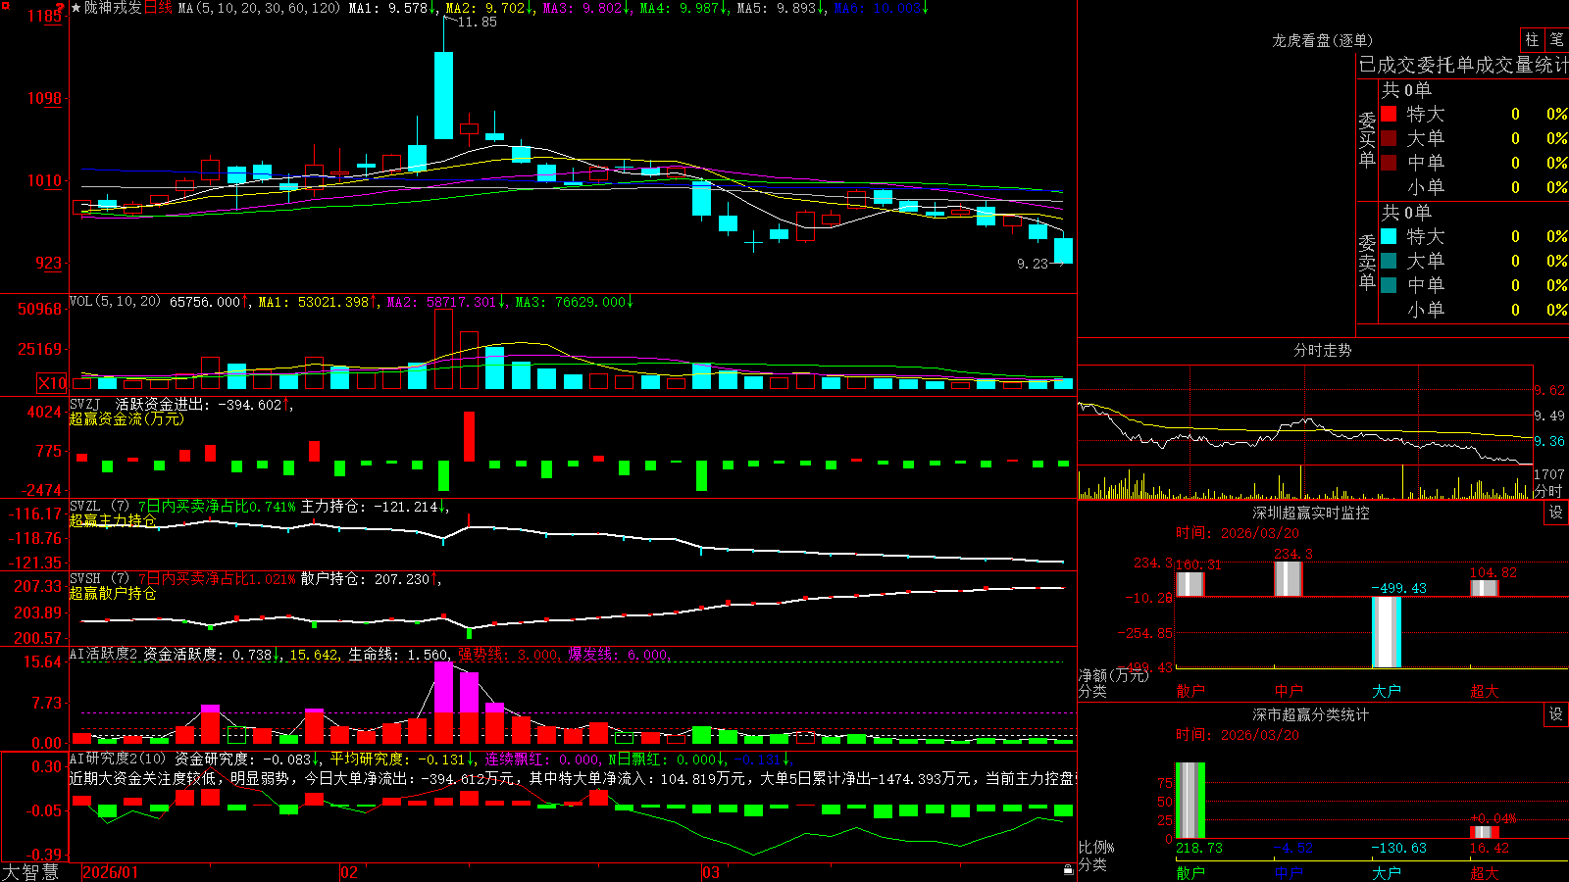Image resolution: width=1569 pixels, height=882 pixels.
Task: Click the 超大 104.82 bar in 实时监控
Action: click(x=1484, y=588)
